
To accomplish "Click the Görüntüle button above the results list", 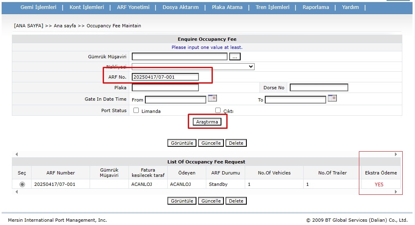I will tap(182, 143).
